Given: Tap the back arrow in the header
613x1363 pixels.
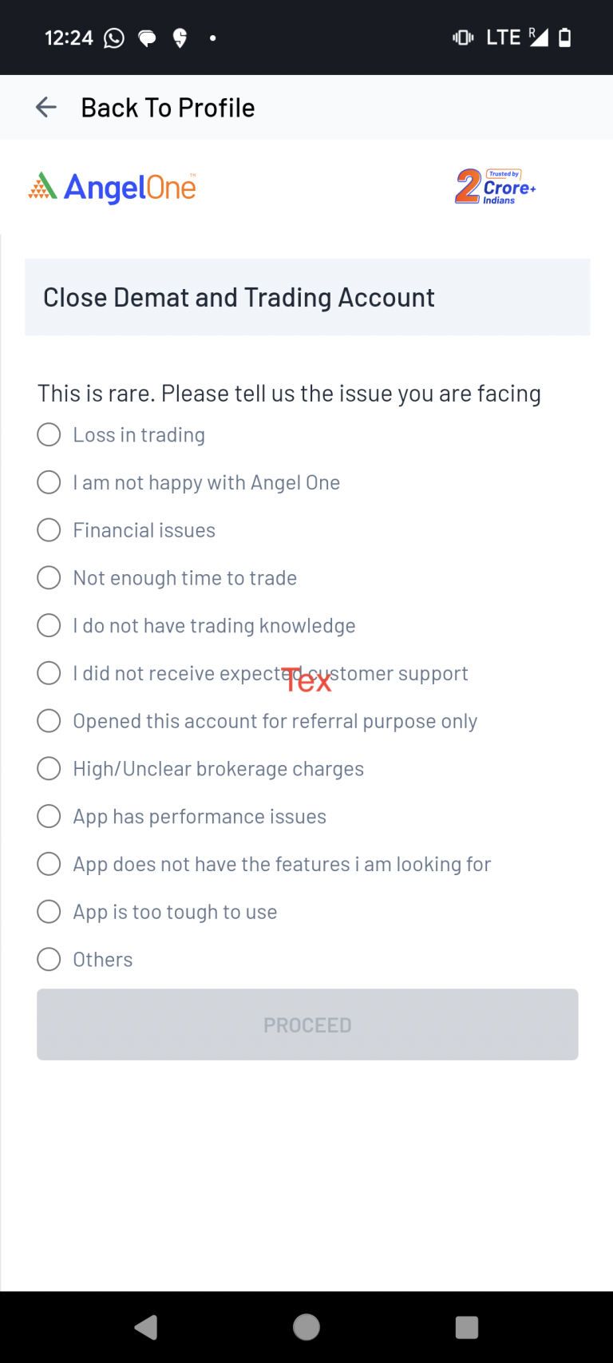Looking at the screenshot, I should point(45,107).
